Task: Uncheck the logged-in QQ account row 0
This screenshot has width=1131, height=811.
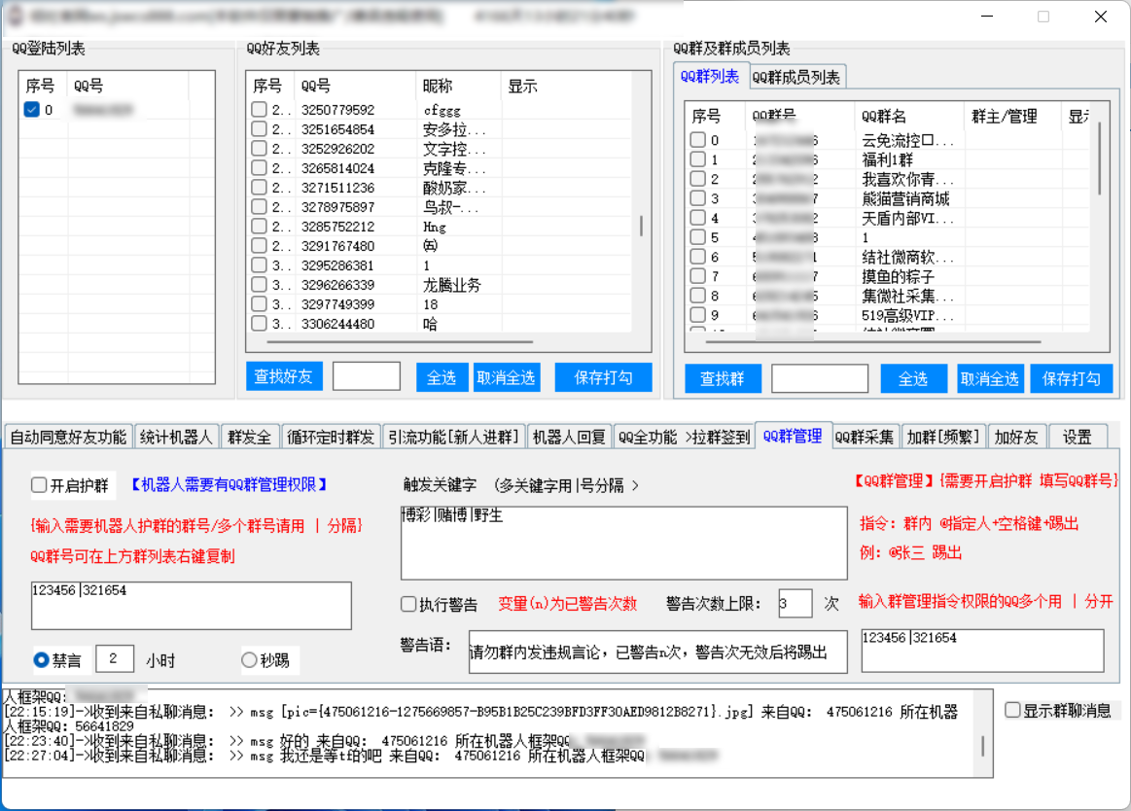Action: pyautogui.click(x=32, y=110)
